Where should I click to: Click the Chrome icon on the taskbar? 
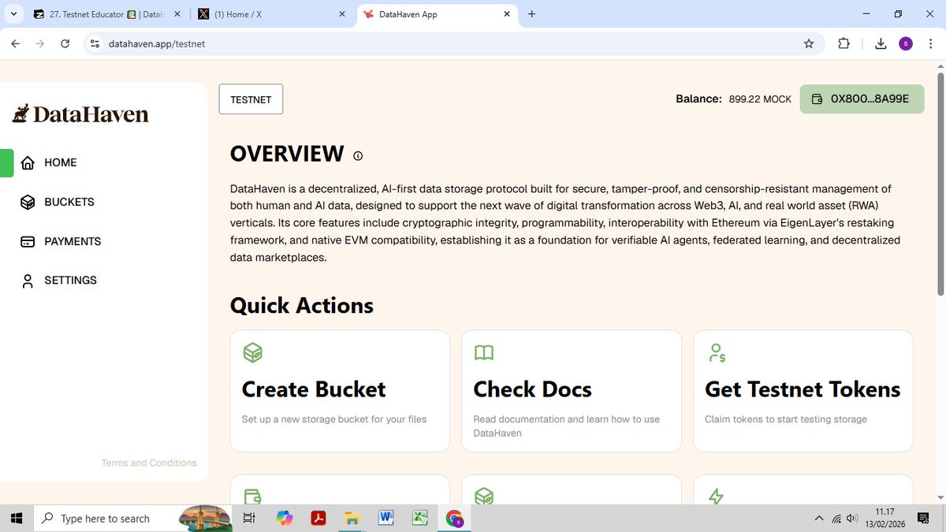[x=454, y=519]
